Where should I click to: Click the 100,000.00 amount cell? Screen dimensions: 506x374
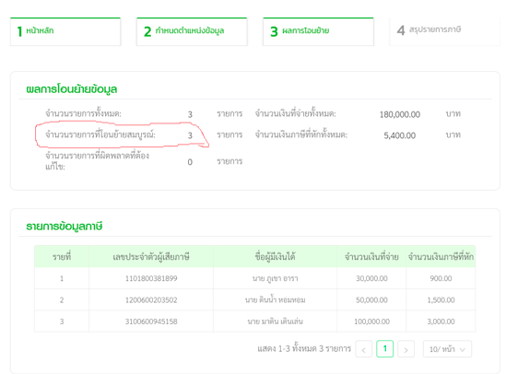click(x=371, y=321)
